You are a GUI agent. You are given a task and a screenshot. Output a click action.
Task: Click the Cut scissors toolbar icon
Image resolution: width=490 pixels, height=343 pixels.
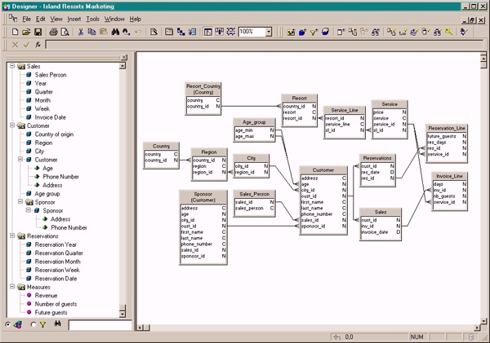(x=81, y=32)
